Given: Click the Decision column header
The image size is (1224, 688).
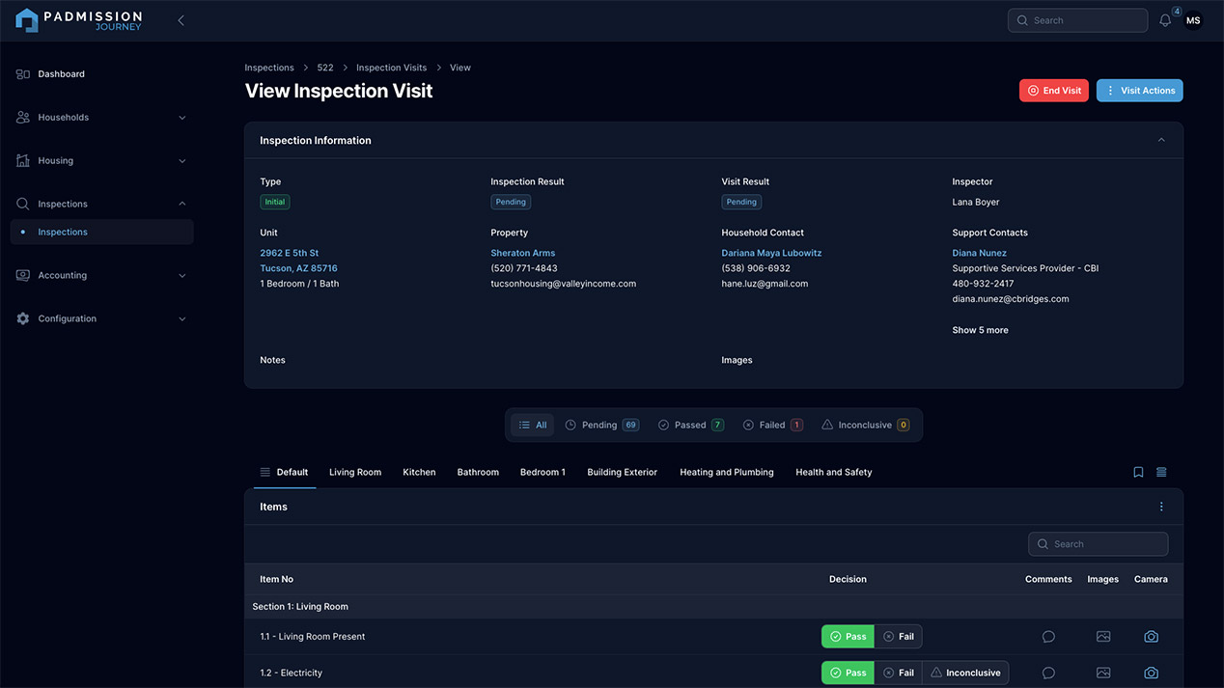Looking at the screenshot, I should 848,580.
